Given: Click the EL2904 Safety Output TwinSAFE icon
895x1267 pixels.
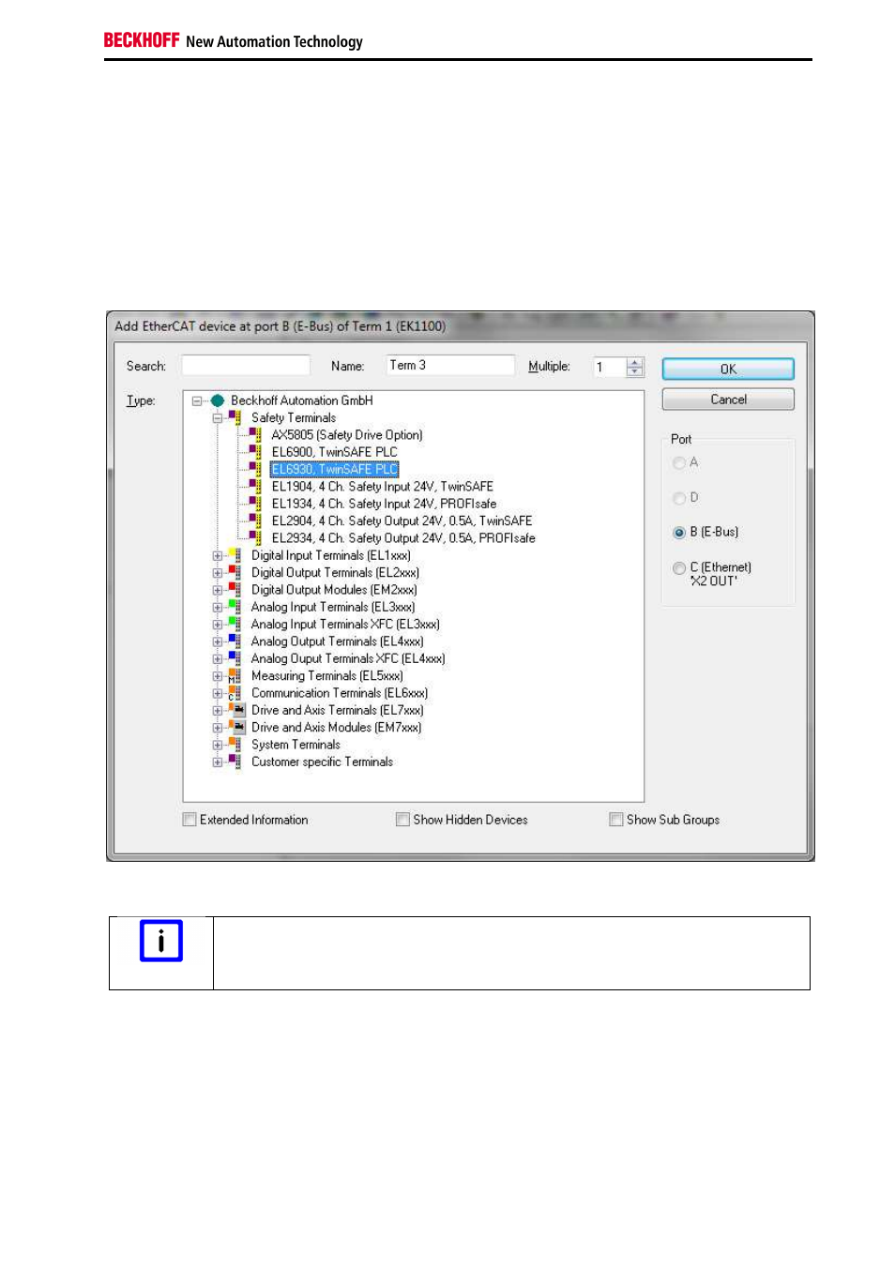Looking at the screenshot, I should point(255,520).
